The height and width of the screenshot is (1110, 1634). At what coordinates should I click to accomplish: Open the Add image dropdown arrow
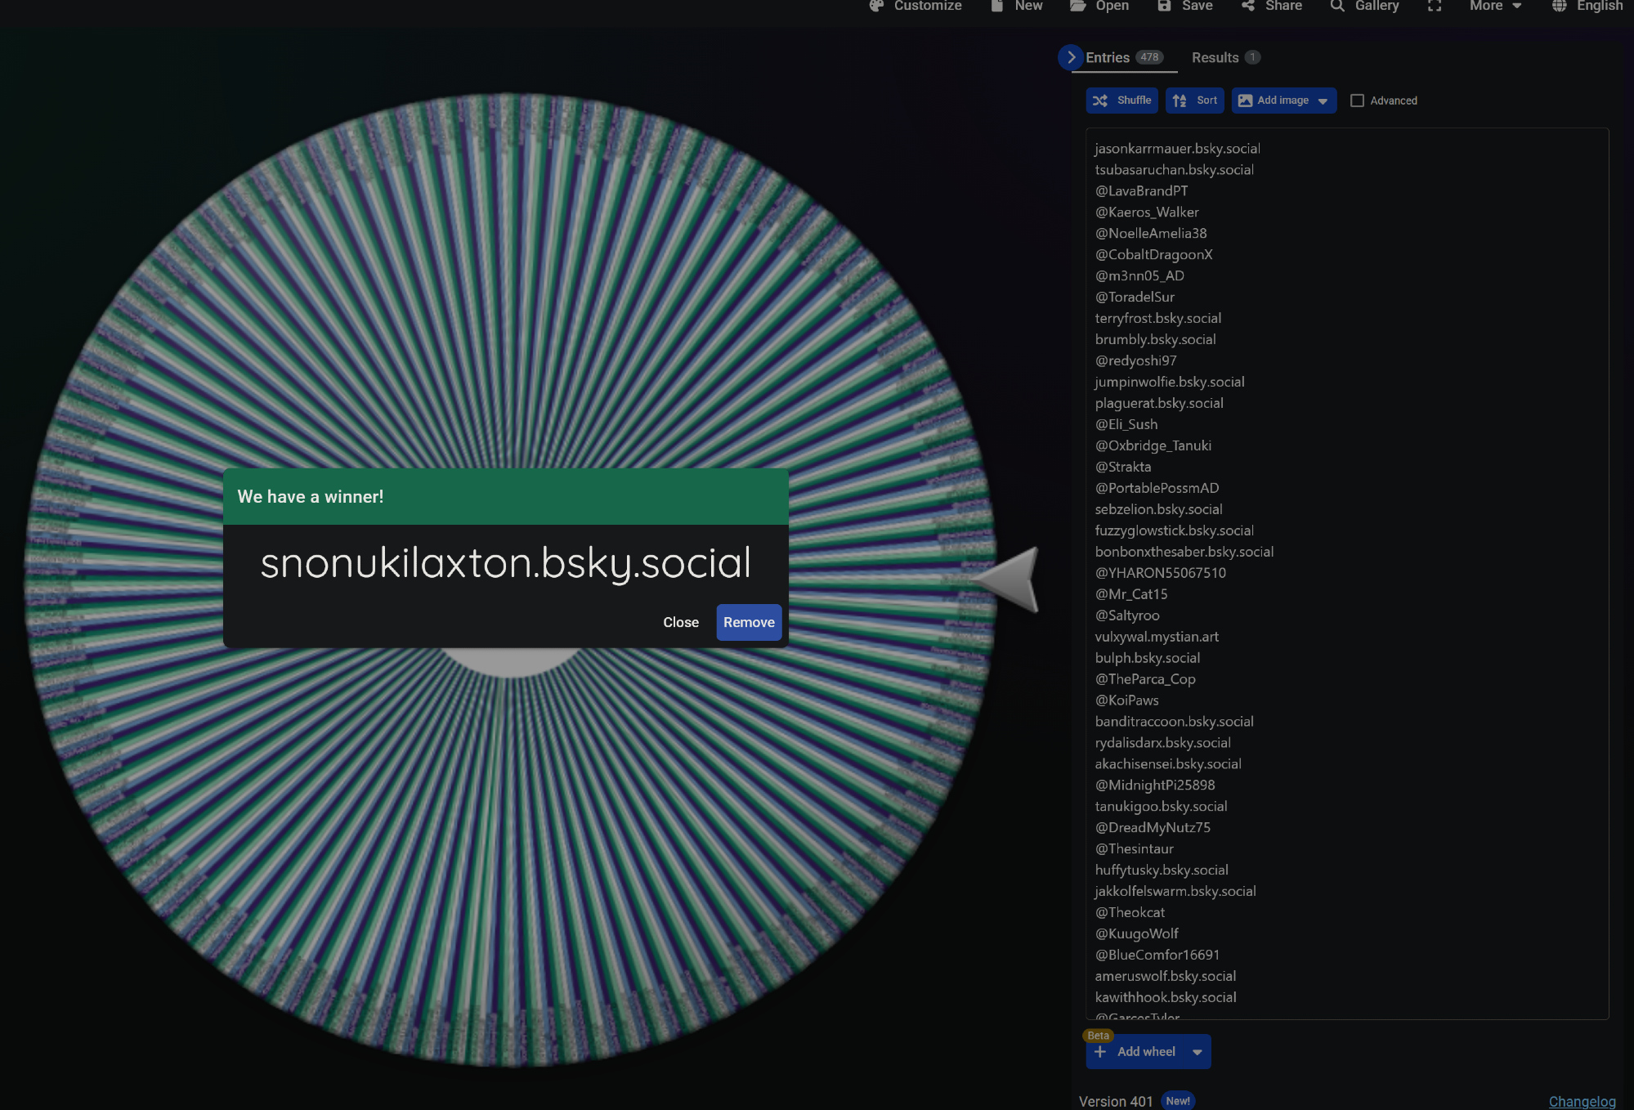click(x=1323, y=101)
